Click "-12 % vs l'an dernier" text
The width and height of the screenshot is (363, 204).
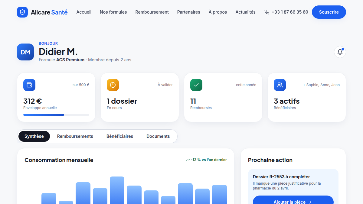click(x=209, y=160)
